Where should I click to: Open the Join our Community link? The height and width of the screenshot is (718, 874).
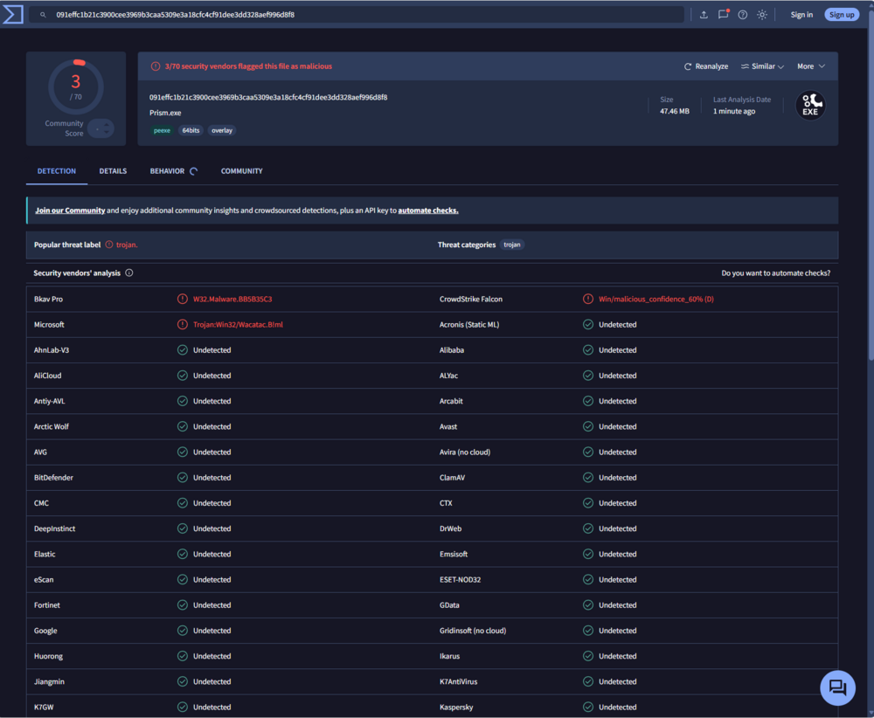click(70, 211)
